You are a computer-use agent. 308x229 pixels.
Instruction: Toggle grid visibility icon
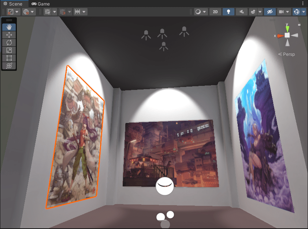pyautogui.click(x=48, y=12)
